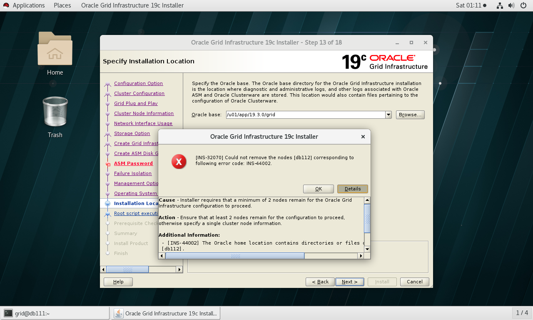
Task: Click the workspace switcher showing 1 / 4
Action: (522, 313)
